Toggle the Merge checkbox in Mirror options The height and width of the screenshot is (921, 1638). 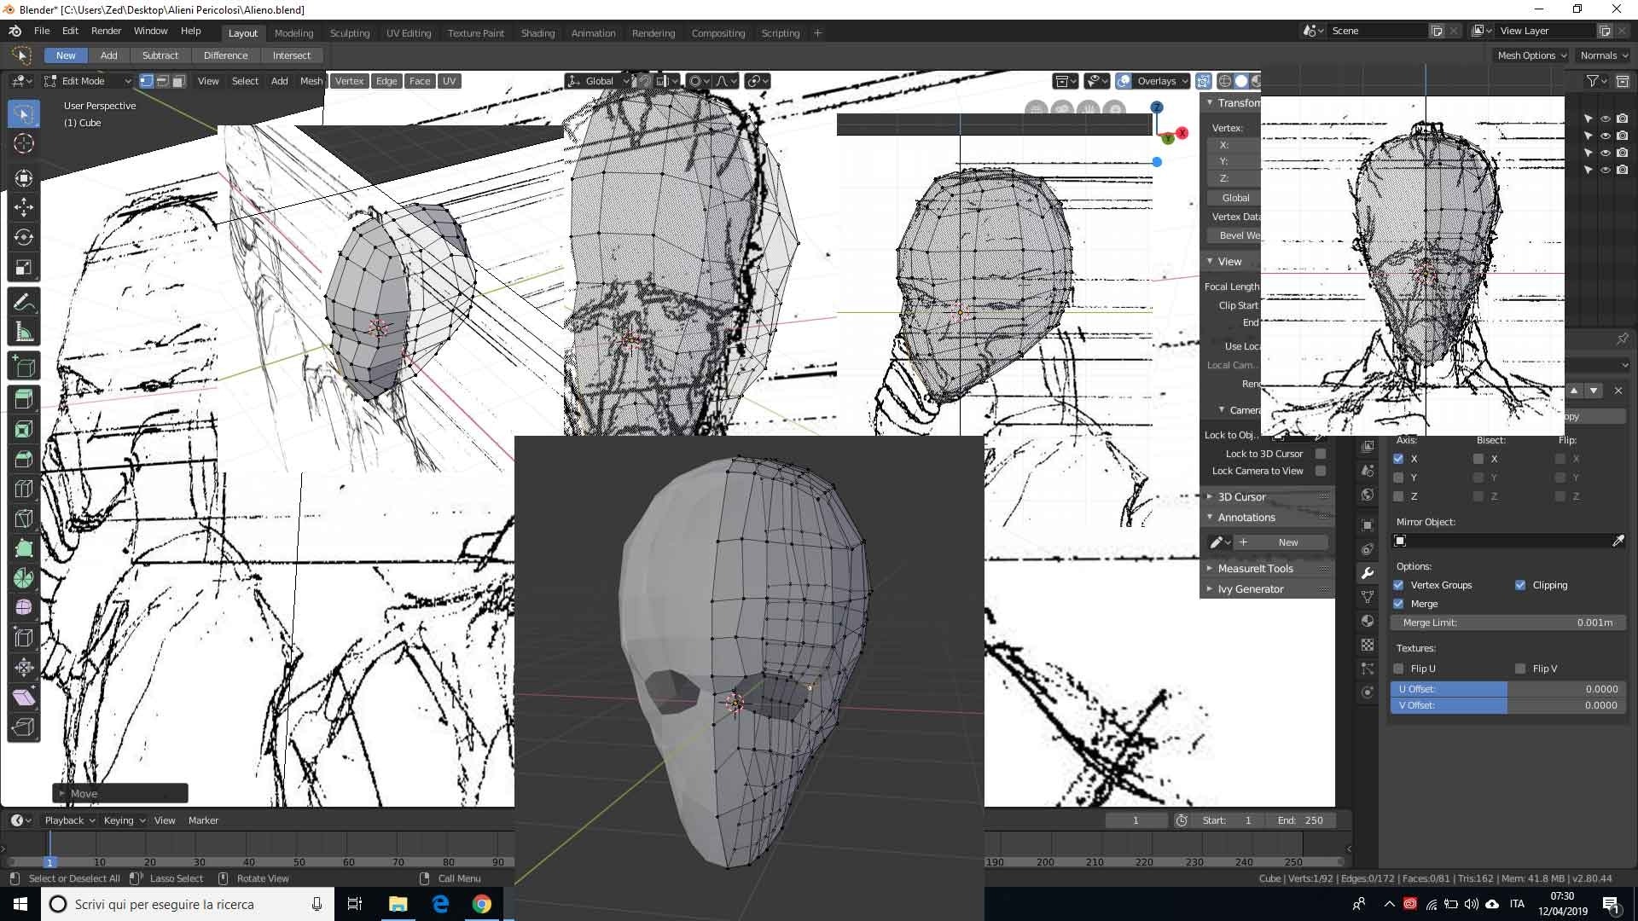(1401, 604)
